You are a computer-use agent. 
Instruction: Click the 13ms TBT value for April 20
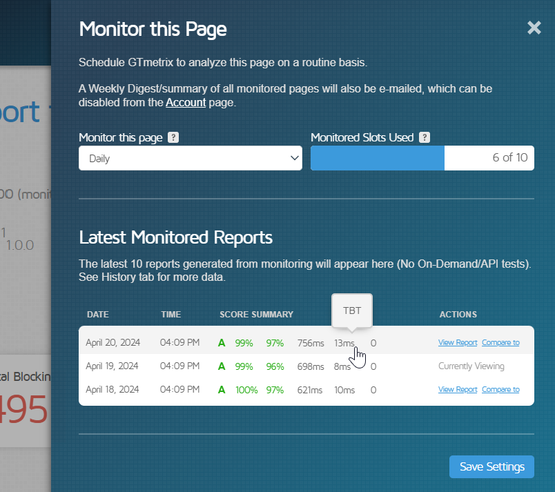(x=344, y=343)
